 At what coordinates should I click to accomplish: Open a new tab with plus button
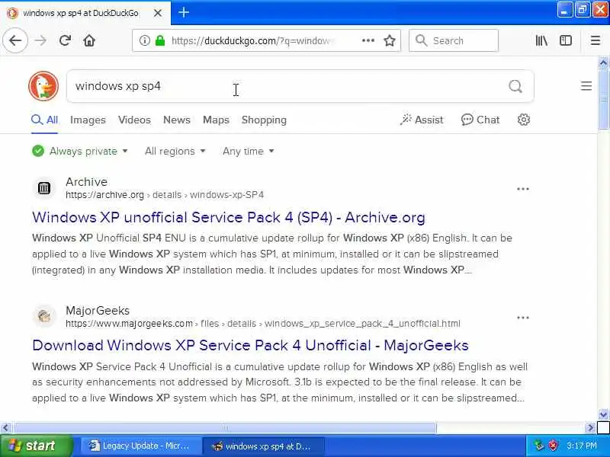point(184,12)
